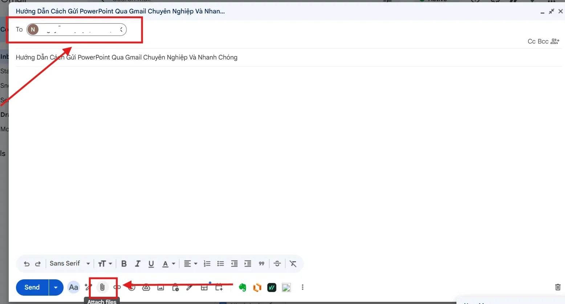Remove the recipient with the chip's x

pos(121,30)
